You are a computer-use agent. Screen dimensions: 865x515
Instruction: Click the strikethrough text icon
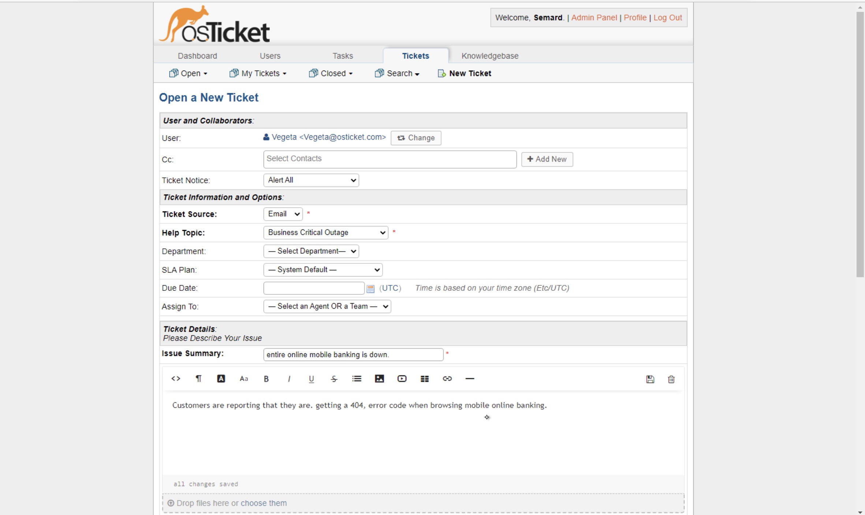[x=334, y=379]
